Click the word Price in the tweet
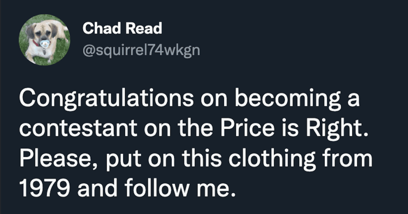This screenshot has width=408, height=214. [x=251, y=128]
